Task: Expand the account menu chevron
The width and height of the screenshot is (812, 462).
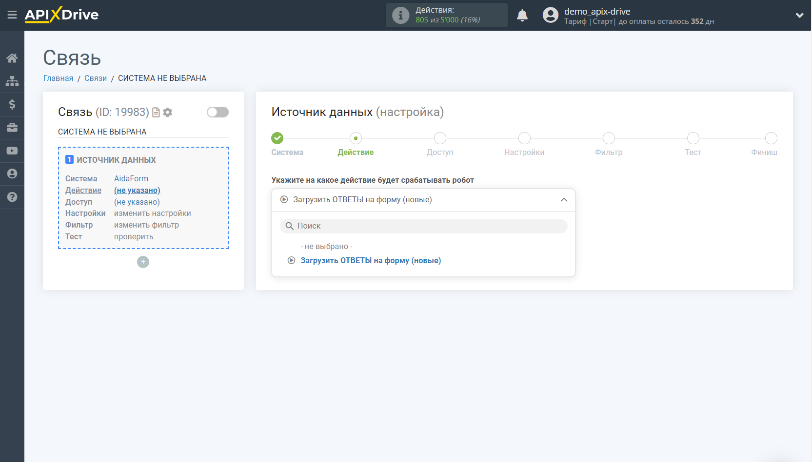Action: click(799, 15)
